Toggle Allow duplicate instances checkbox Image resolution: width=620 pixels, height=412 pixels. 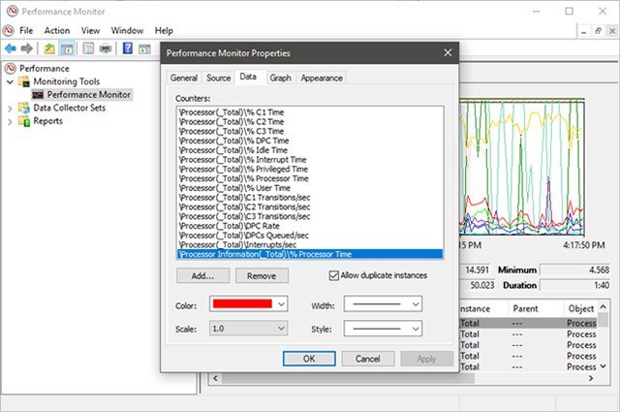pyautogui.click(x=336, y=275)
